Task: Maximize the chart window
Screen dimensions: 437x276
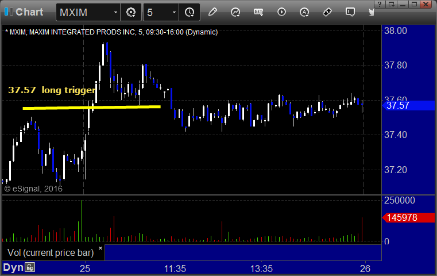Action: point(415,4)
